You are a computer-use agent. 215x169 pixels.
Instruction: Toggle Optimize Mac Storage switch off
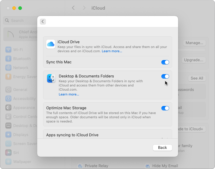click(165, 108)
